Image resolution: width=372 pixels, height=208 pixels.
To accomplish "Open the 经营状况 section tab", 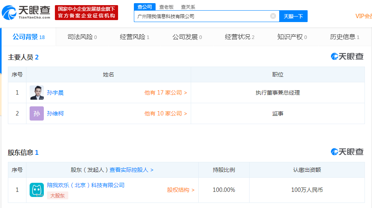I will [x=240, y=37].
